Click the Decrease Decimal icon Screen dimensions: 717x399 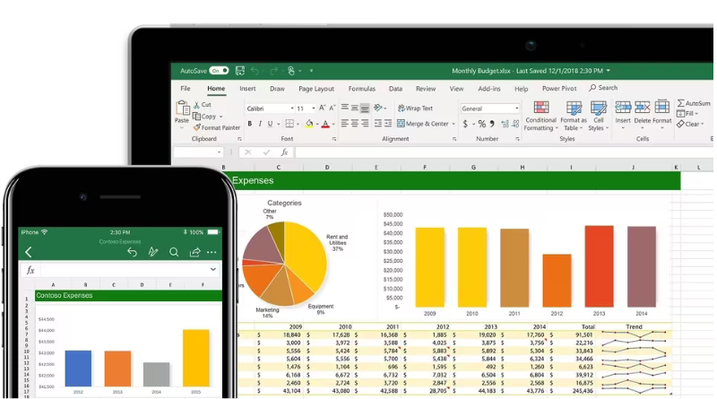[x=516, y=124]
